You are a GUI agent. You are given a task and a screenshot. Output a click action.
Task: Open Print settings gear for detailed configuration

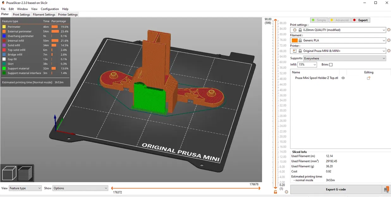click(388, 30)
